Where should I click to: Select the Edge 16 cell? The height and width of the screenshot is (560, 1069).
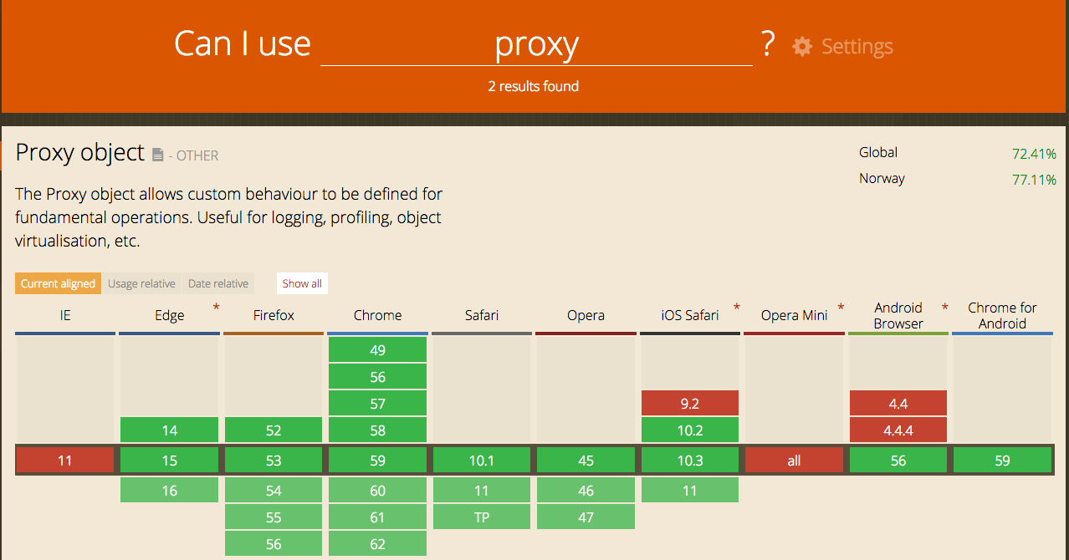(x=170, y=491)
